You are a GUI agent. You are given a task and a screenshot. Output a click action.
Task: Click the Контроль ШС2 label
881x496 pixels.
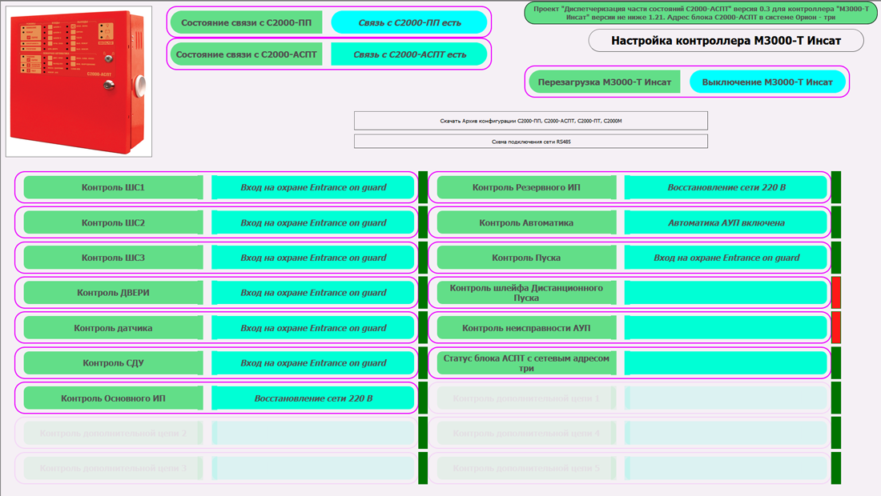113,222
